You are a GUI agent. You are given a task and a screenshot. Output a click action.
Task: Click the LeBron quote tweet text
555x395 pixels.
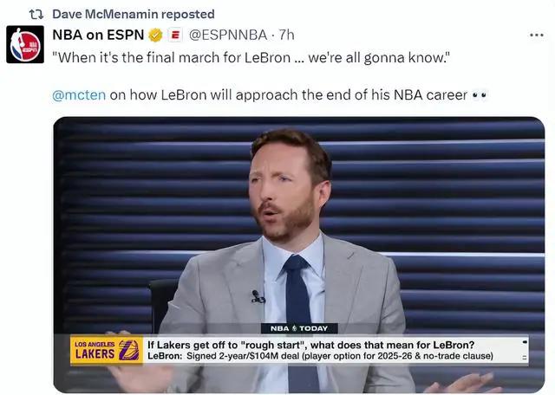(x=251, y=57)
